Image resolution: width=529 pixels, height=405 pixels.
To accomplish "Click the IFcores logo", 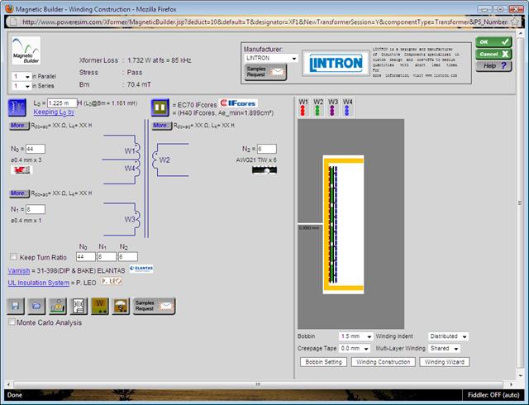I will tap(241, 104).
